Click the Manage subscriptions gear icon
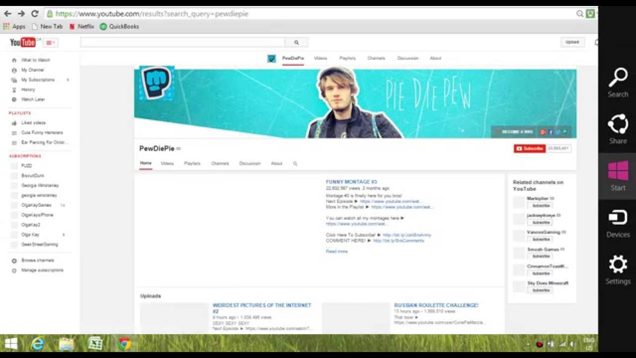This screenshot has height=358, width=636. tap(14, 270)
